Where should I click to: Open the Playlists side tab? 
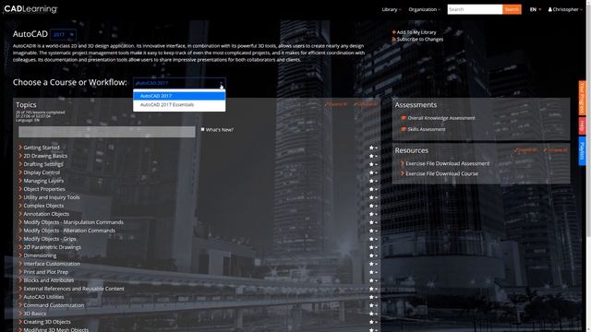[x=583, y=150]
